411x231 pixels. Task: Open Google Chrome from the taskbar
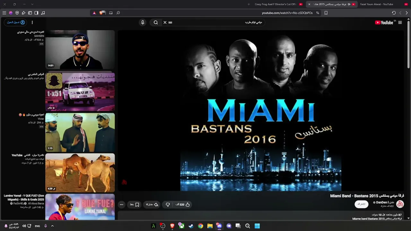tap(200, 226)
